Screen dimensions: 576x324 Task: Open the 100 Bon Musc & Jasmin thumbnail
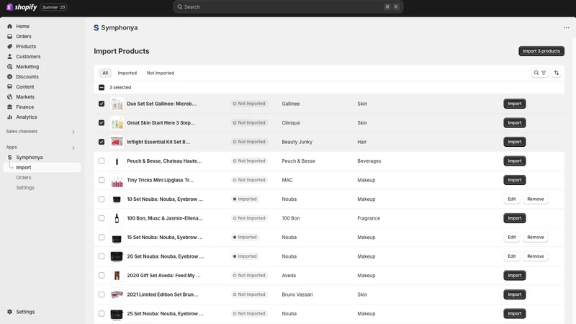(x=117, y=218)
